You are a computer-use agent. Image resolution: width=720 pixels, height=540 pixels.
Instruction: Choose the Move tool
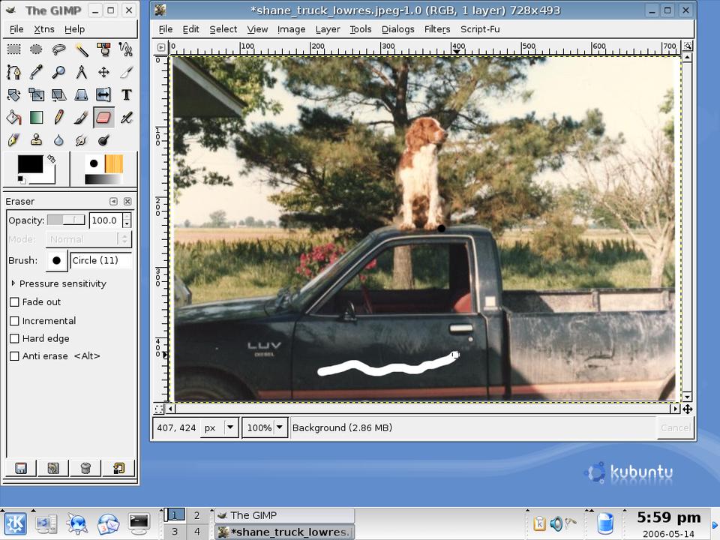(x=103, y=73)
